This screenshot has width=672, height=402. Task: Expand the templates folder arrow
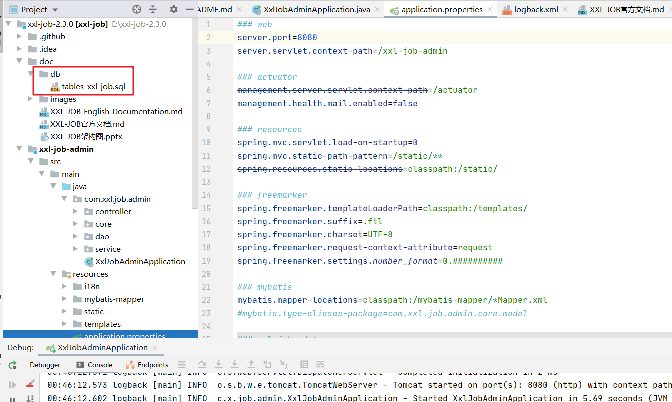point(64,324)
